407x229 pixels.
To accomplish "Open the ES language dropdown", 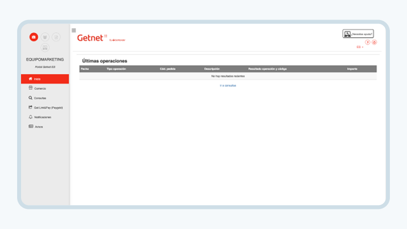I will pyautogui.click(x=360, y=47).
